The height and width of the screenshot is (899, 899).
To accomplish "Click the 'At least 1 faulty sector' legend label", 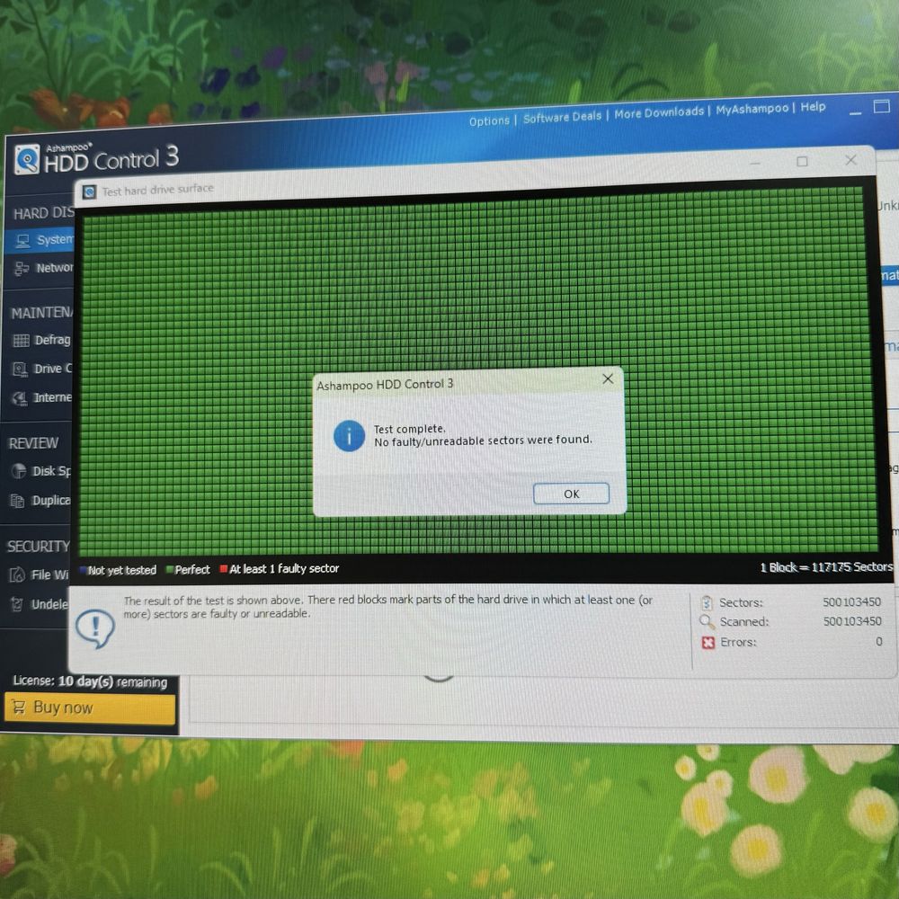I will 284,569.
